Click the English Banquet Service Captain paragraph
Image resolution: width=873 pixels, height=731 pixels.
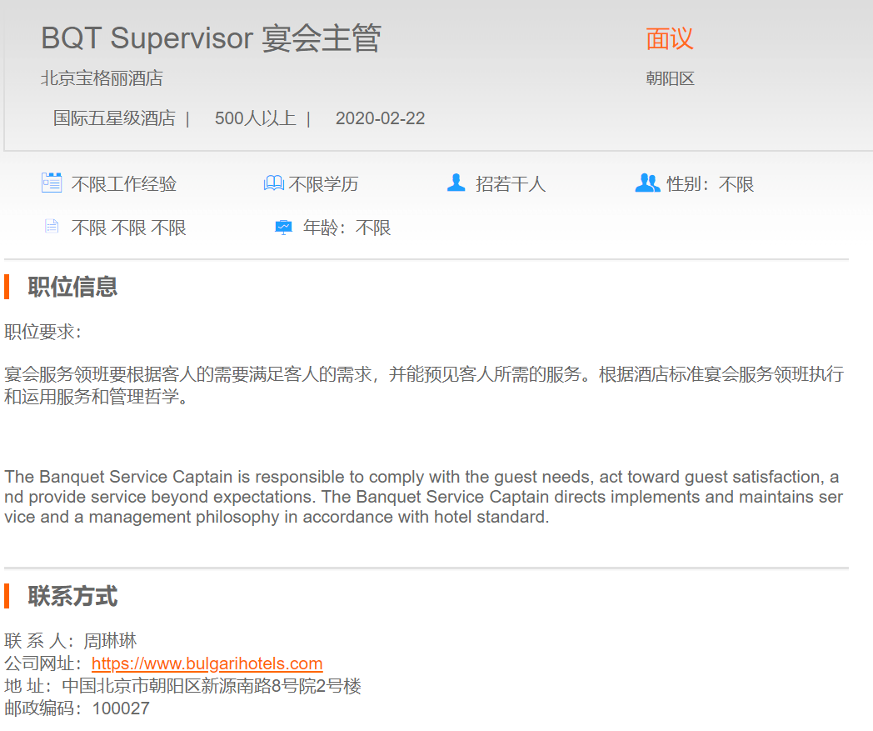422,497
